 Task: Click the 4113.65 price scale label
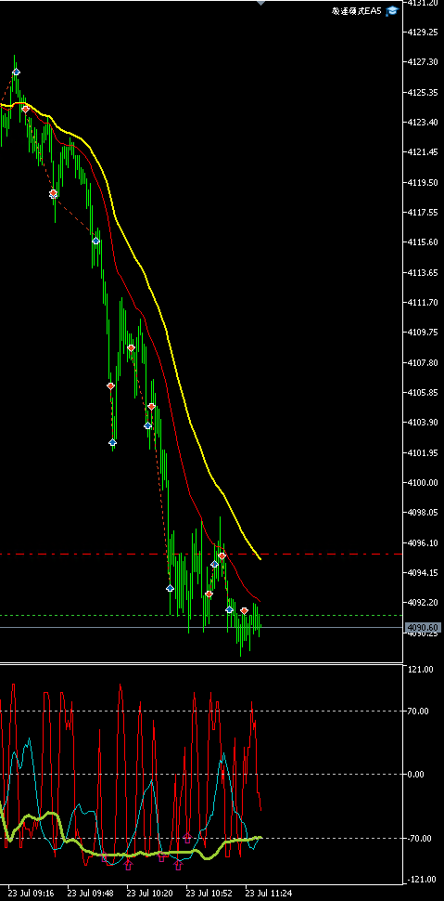coord(422,272)
